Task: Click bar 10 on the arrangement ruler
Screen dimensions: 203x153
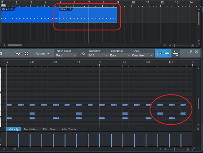Action: coord(133,2)
